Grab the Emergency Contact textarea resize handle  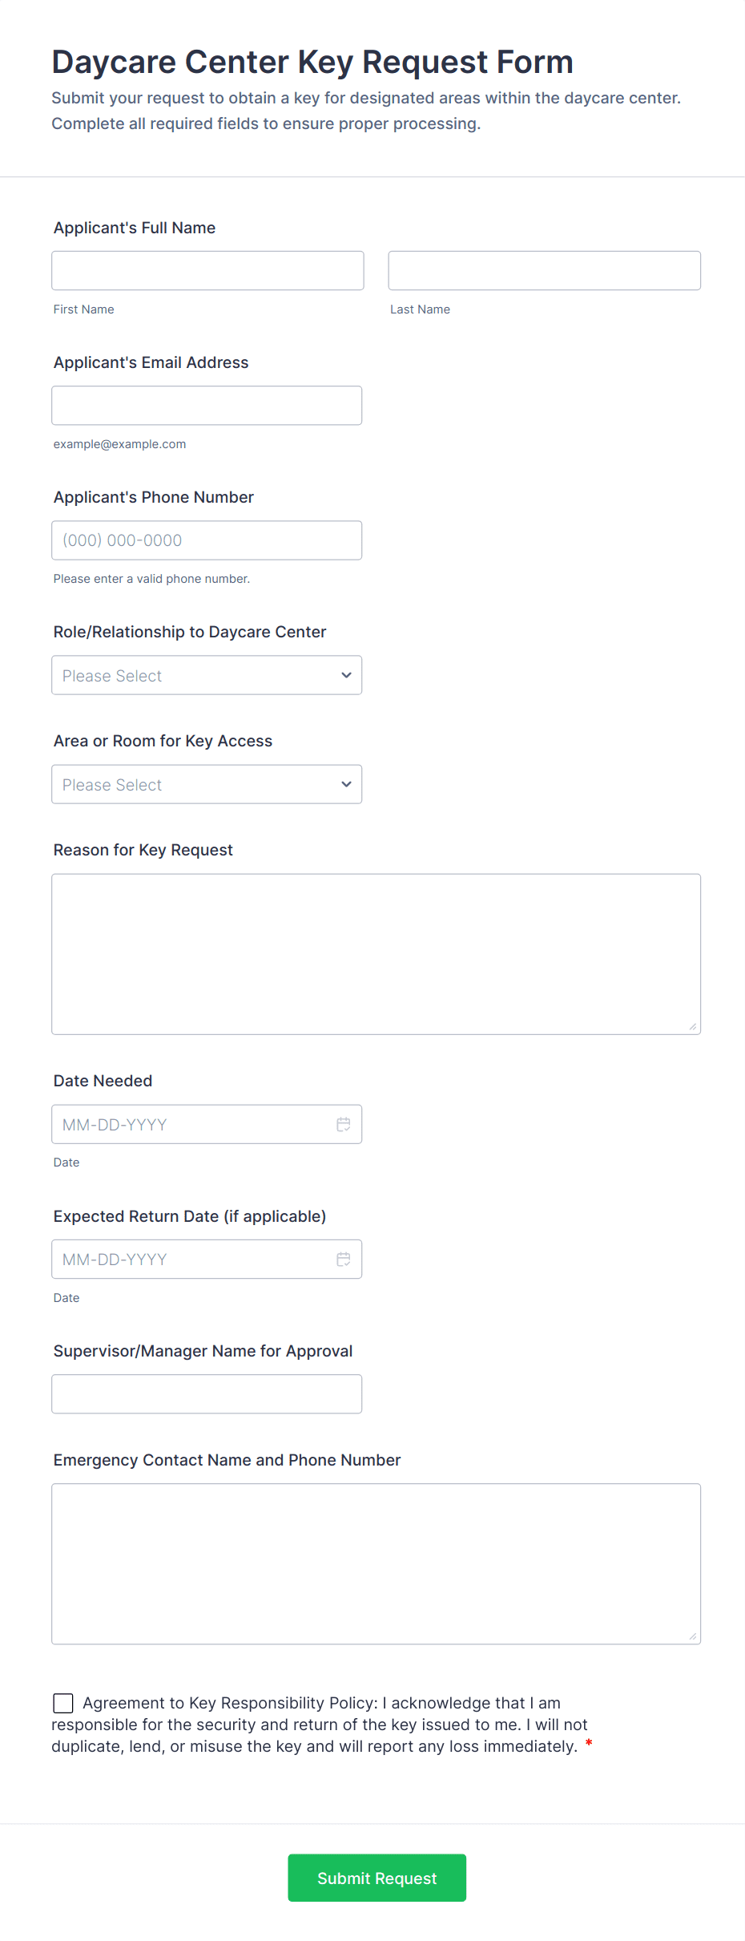[x=693, y=1636]
